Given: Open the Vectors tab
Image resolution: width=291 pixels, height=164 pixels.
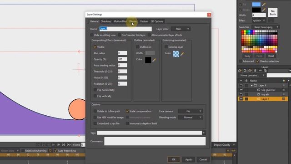Looking at the screenshot, I should point(144,21).
